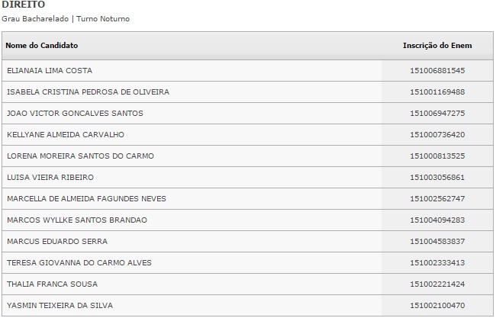Select candidate Luisa Vieira Ribeiro
This screenshot has width=496, height=318.
point(50,178)
